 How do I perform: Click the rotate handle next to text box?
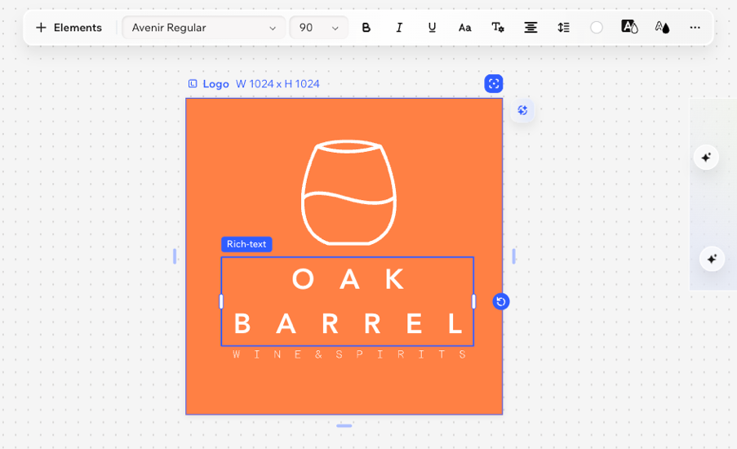tap(501, 301)
